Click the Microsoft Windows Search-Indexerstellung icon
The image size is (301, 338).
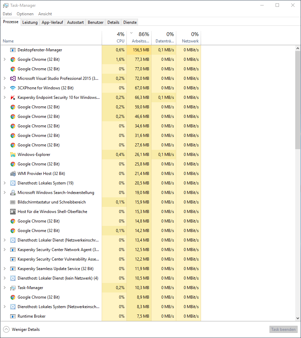[x=13, y=193]
